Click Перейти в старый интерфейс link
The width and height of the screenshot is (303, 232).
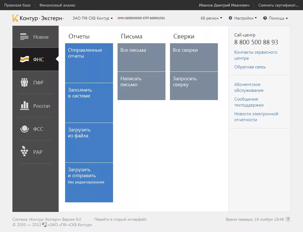120,219
